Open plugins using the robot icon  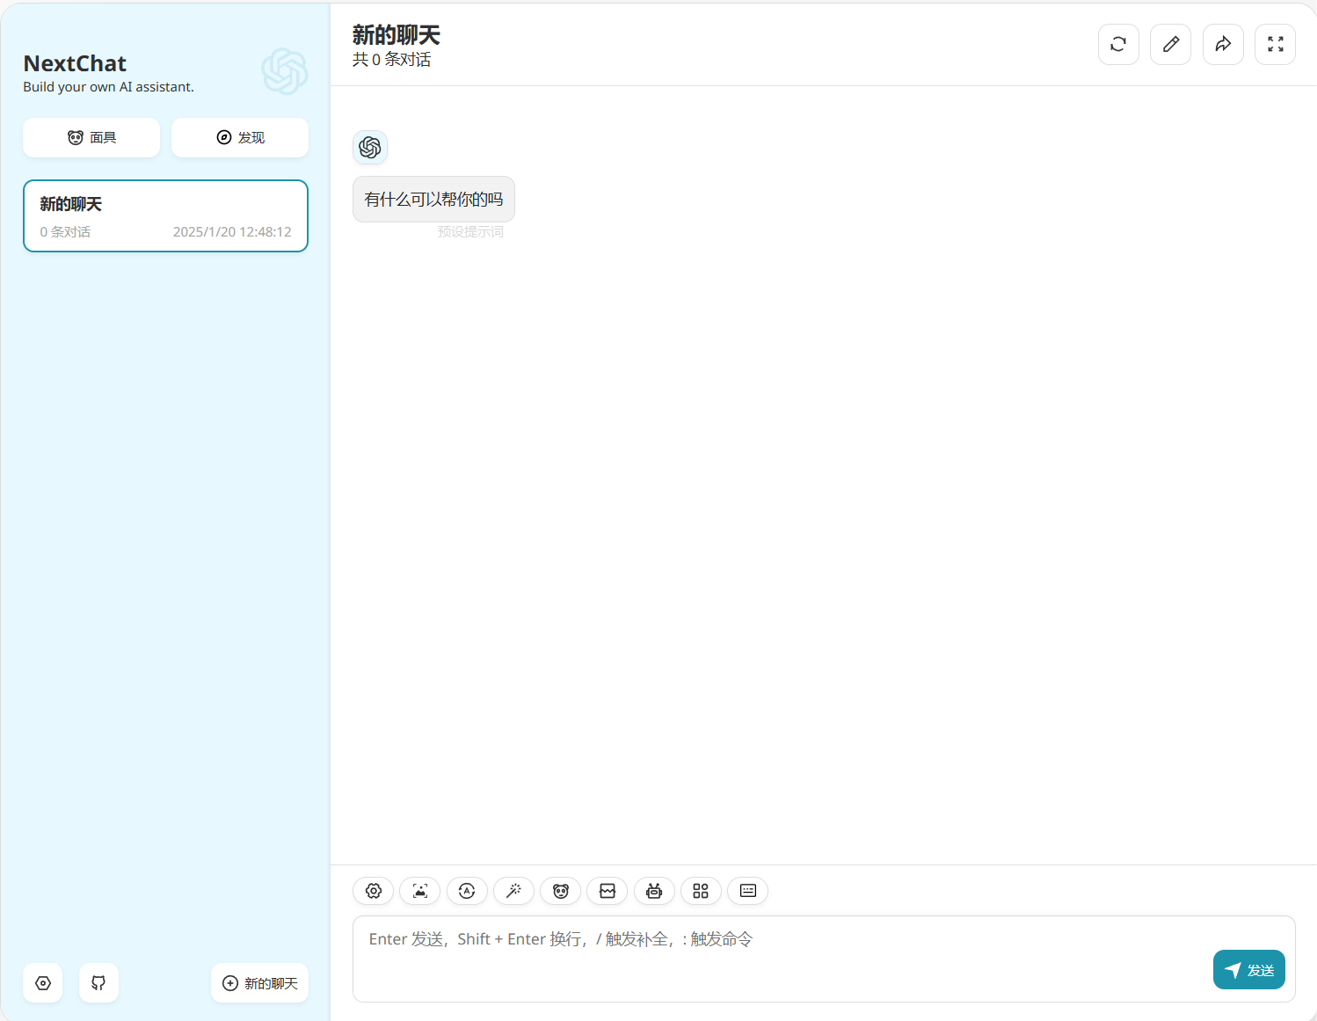tap(654, 891)
